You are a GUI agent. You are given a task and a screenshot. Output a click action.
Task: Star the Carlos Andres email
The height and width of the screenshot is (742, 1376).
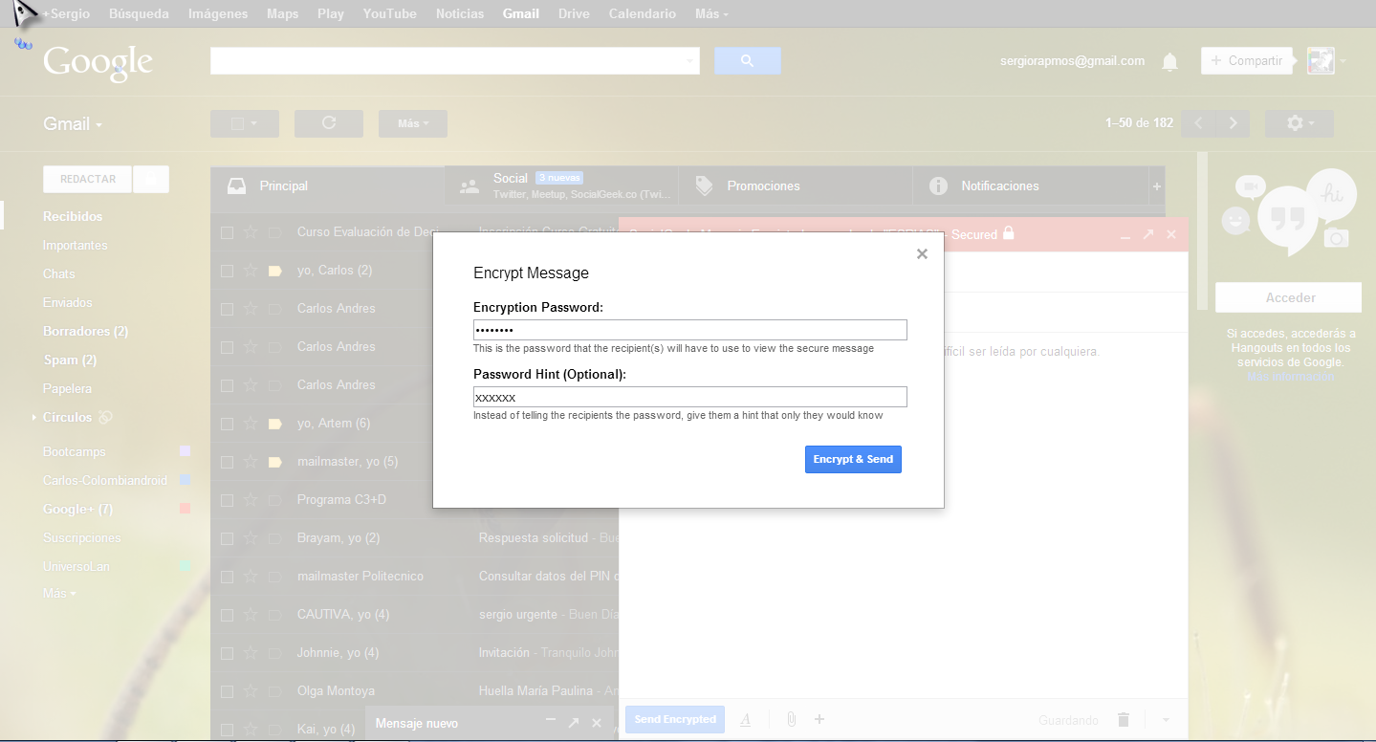pos(251,309)
